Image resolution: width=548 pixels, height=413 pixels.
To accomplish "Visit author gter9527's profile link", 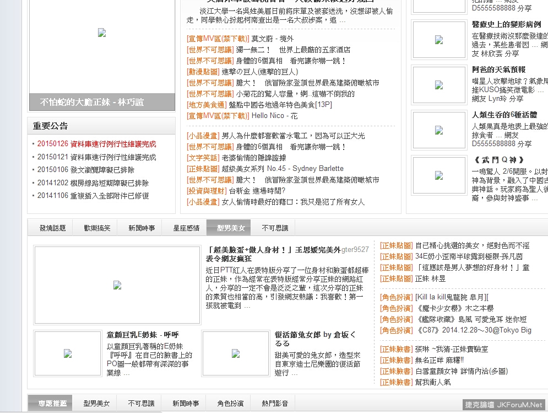I will click(x=355, y=249).
